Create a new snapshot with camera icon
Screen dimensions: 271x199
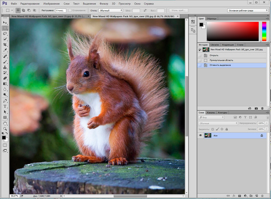256,108
